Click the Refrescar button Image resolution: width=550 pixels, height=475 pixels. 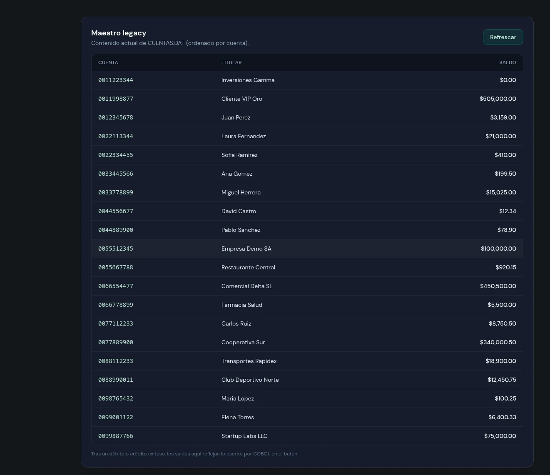click(503, 37)
